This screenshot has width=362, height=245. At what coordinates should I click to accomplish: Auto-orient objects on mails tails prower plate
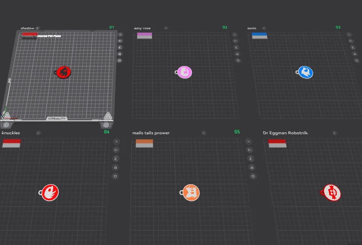coord(251,159)
